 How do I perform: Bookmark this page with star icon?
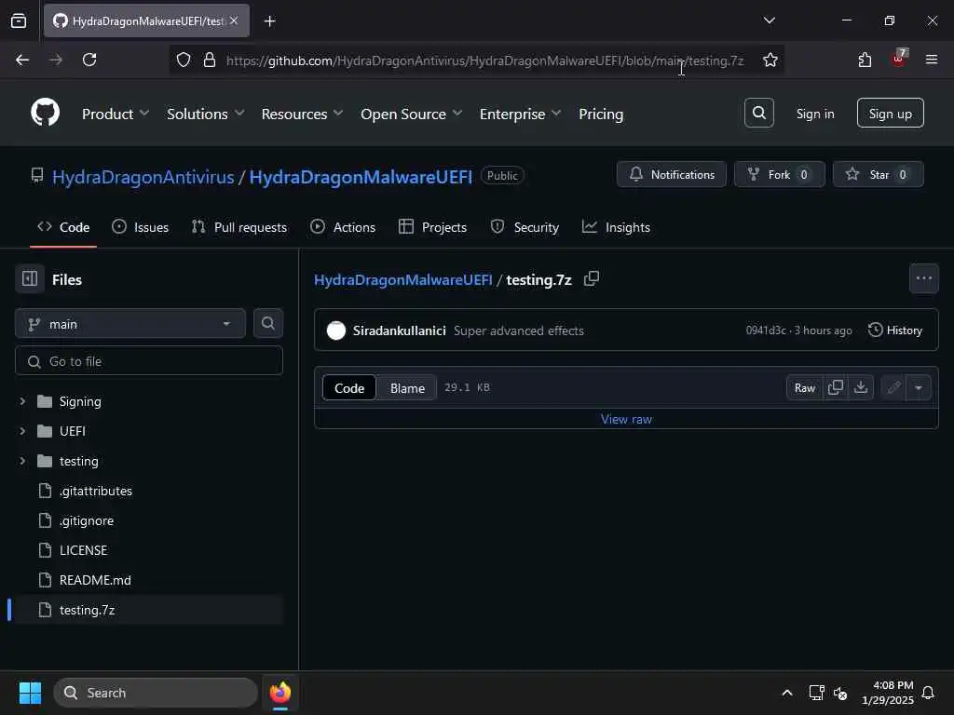click(x=770, y=60)
